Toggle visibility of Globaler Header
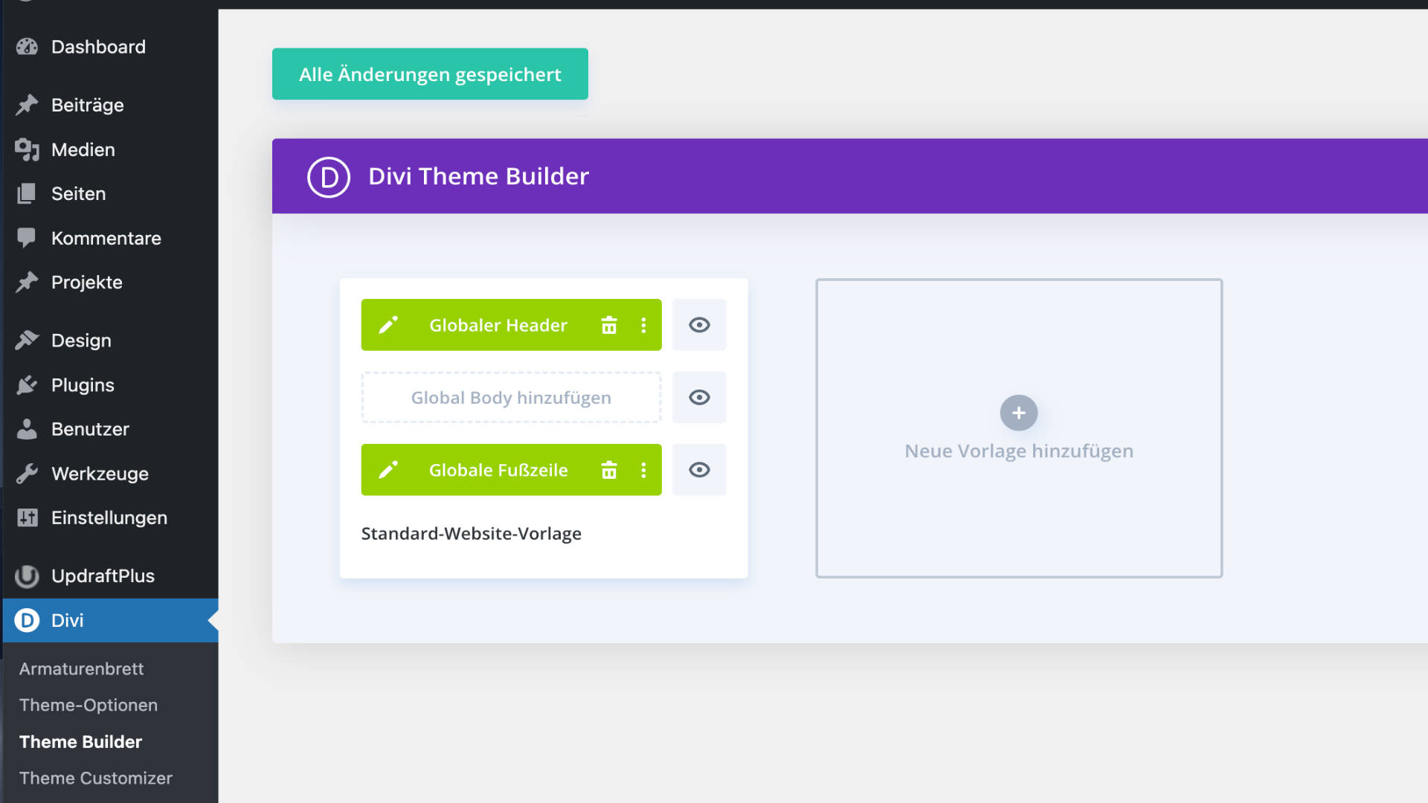Screen dimensions: 1428x803 click(699, 325)
